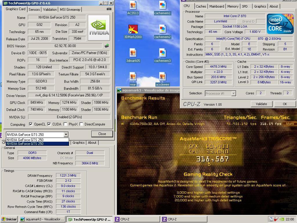Open the About tab in lower CPU-Z window
297x223 pixels.
tap(92, 143)
